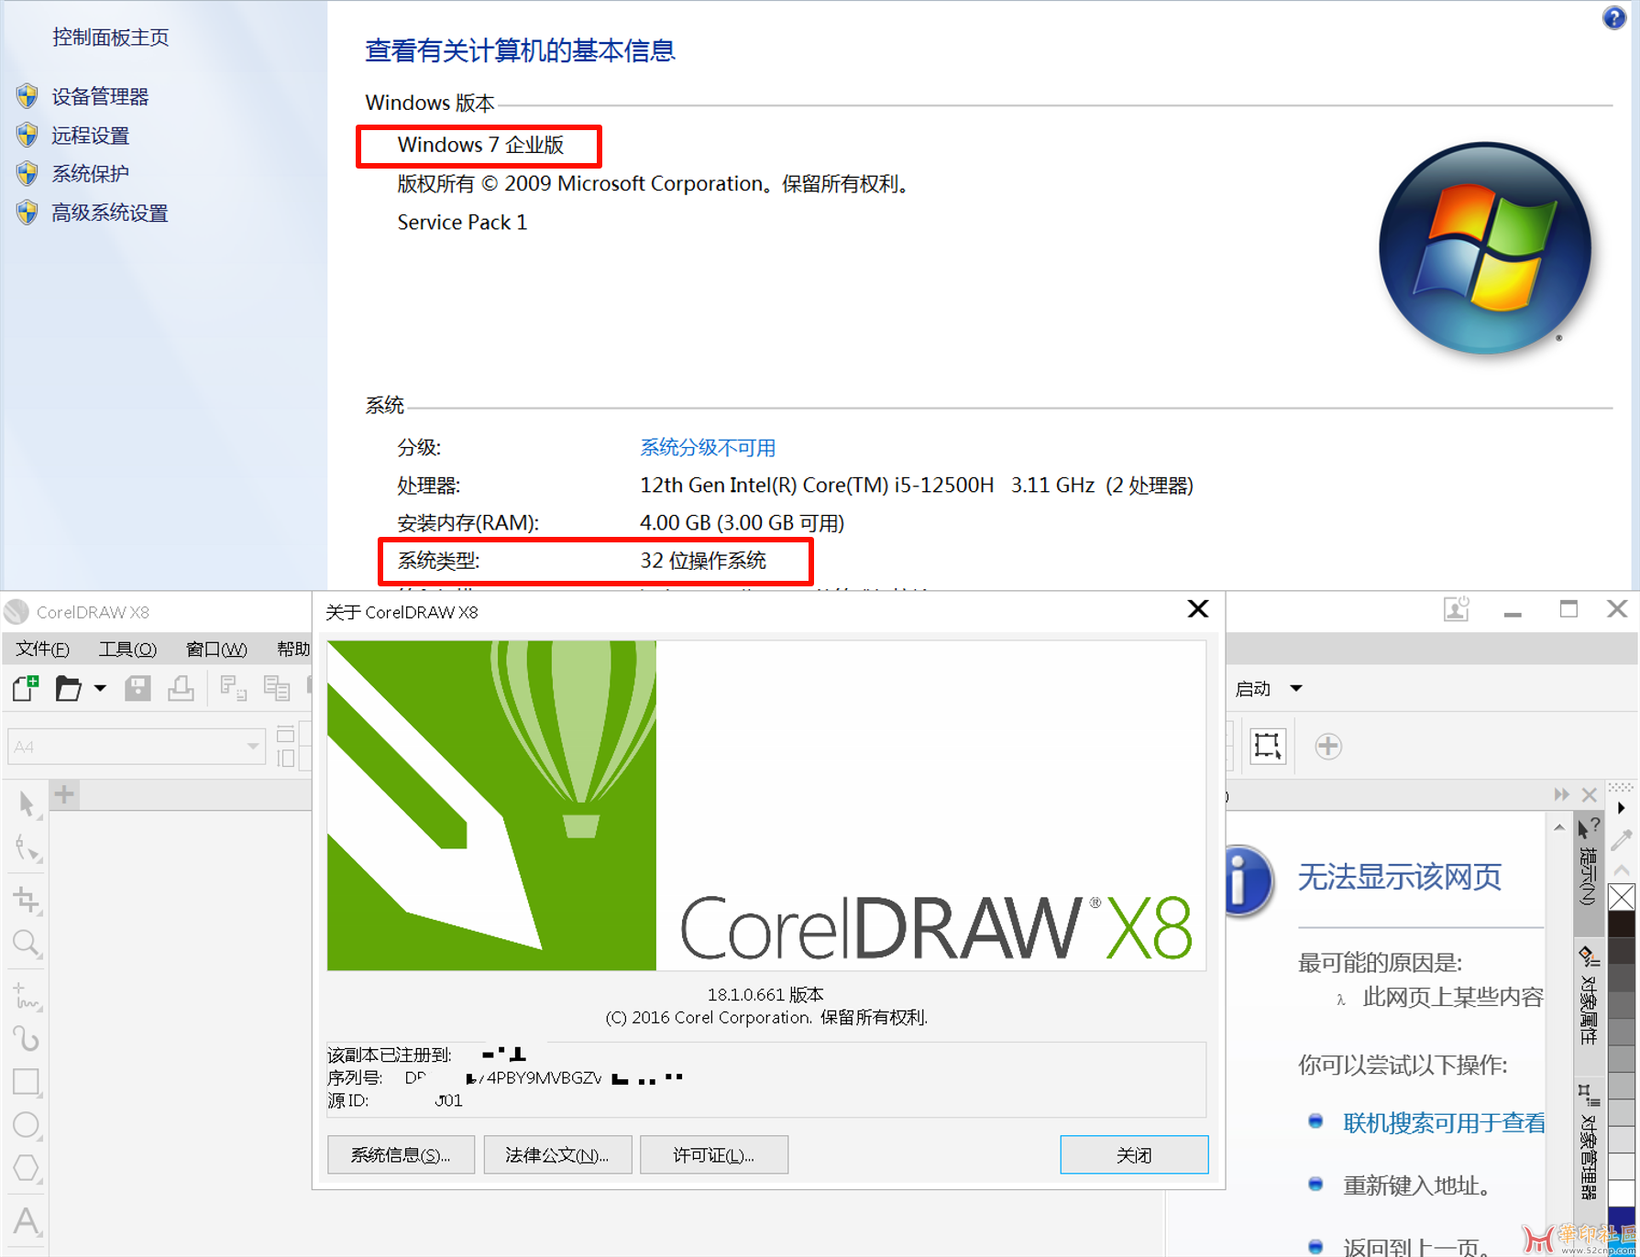Image resolution: width=1640 pixels, height=1257 pixels.
Task: Open 系统保护 link in sidebar
Action: click(x=91, y=174)
